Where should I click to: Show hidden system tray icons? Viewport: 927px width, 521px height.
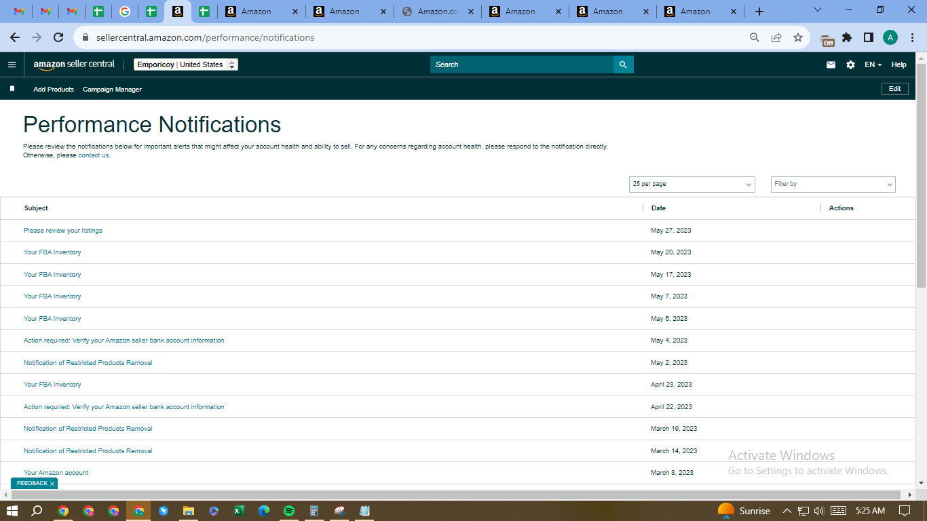[787, 511]
